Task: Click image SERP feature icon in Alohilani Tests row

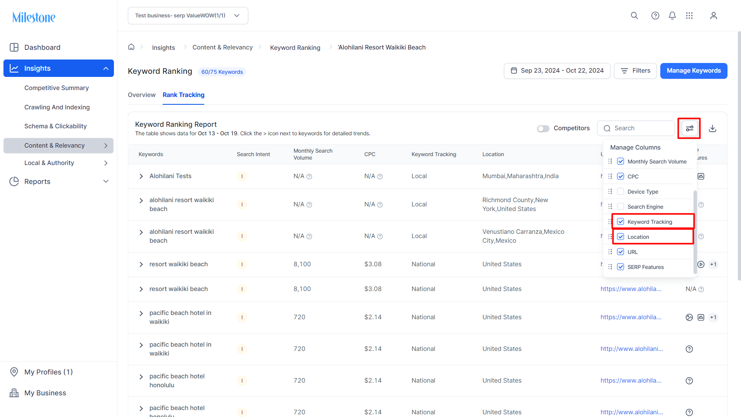Action: [701, 176]
